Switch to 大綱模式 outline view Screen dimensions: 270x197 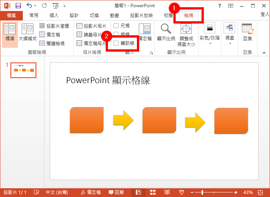[x=27, y=33]
